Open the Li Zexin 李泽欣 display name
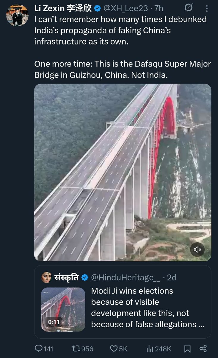The width and height of the screenshot is (218, 358). [x=63, y=9]
